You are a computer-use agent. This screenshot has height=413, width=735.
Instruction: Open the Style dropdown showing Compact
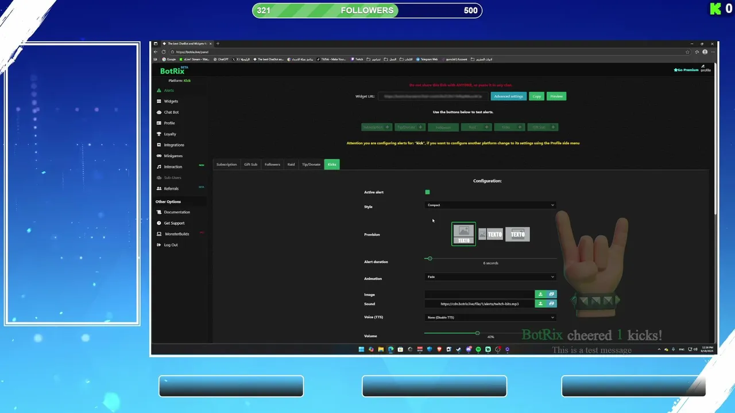[490, 205]
